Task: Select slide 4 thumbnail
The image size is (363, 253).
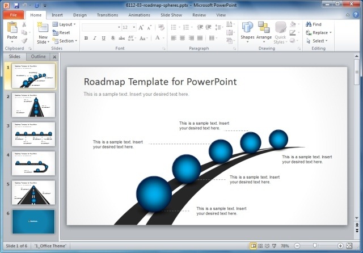Action: click(x=33, y=163)
